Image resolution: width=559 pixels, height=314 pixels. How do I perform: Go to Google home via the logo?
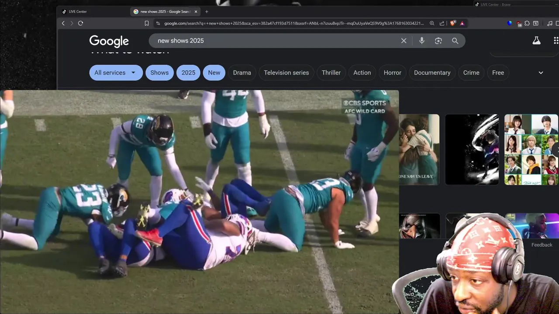tap(109, 41)
